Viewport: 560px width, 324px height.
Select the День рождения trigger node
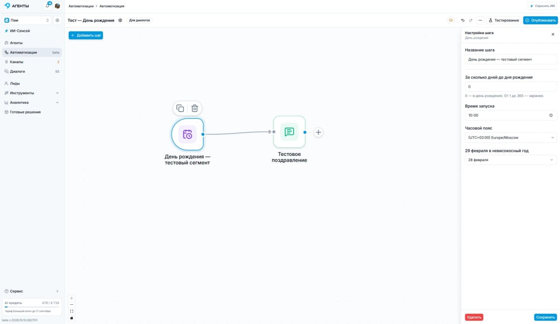pyautogui.click(x=187, y=134)
